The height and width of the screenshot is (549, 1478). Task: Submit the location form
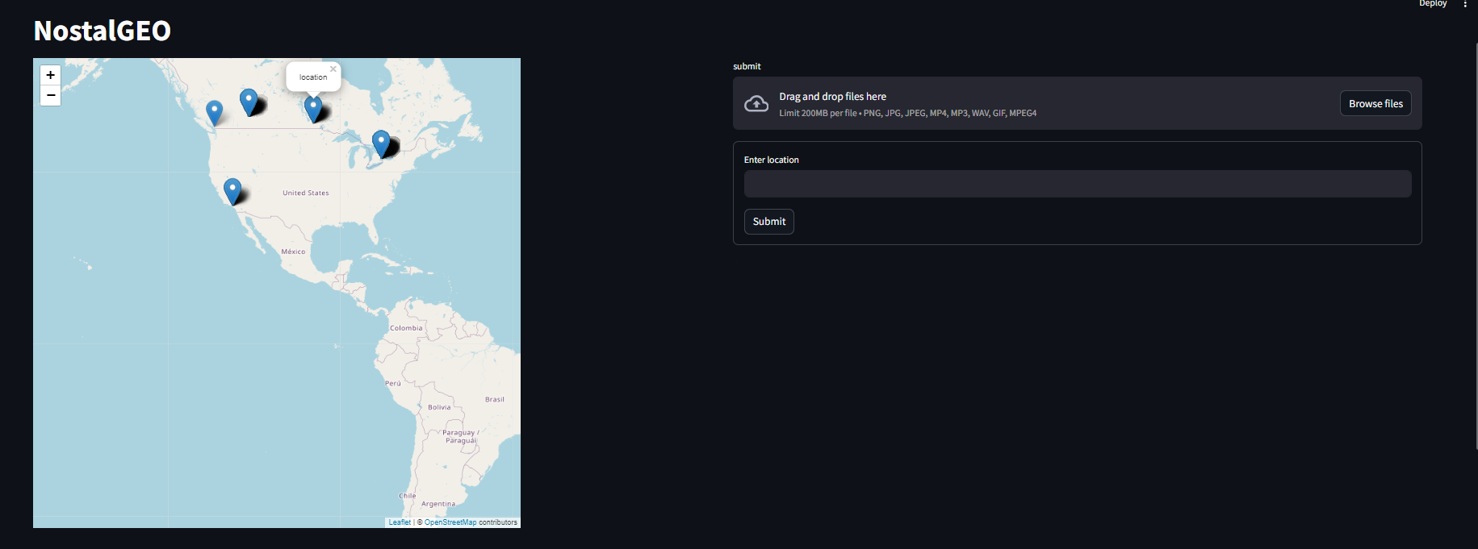[x=769, y=222]
